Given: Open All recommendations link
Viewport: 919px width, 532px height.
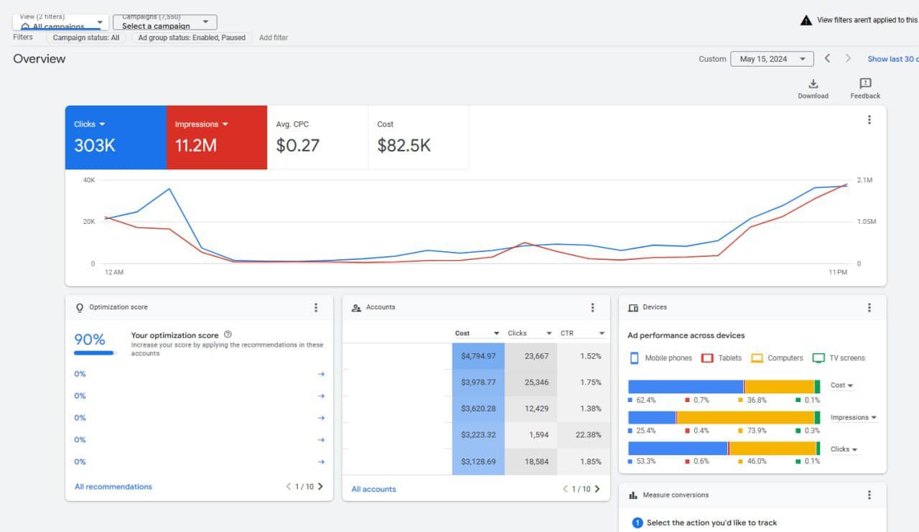Looking at the screenshot, I should 113,487.
